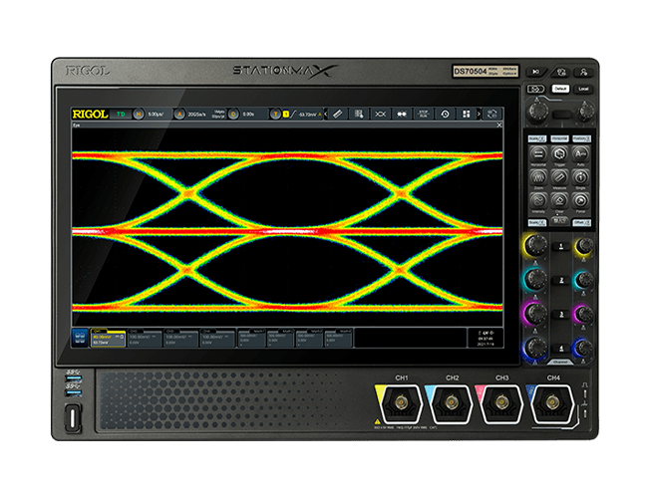Tap the A acquisition badge

point(179,114)
